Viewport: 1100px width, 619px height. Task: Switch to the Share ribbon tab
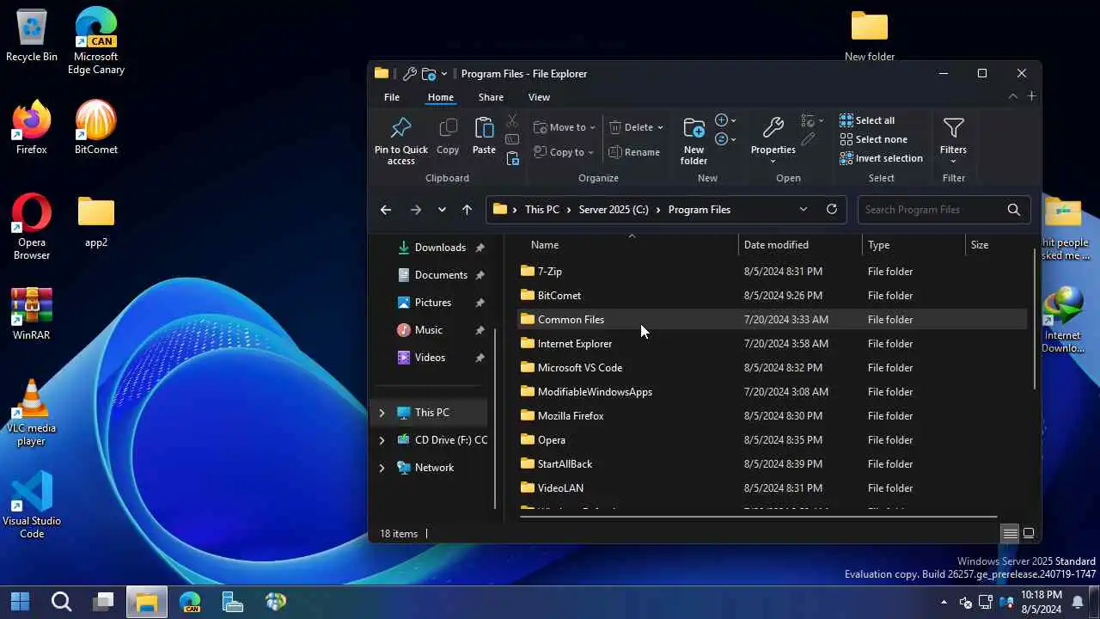tap(491, 97)
